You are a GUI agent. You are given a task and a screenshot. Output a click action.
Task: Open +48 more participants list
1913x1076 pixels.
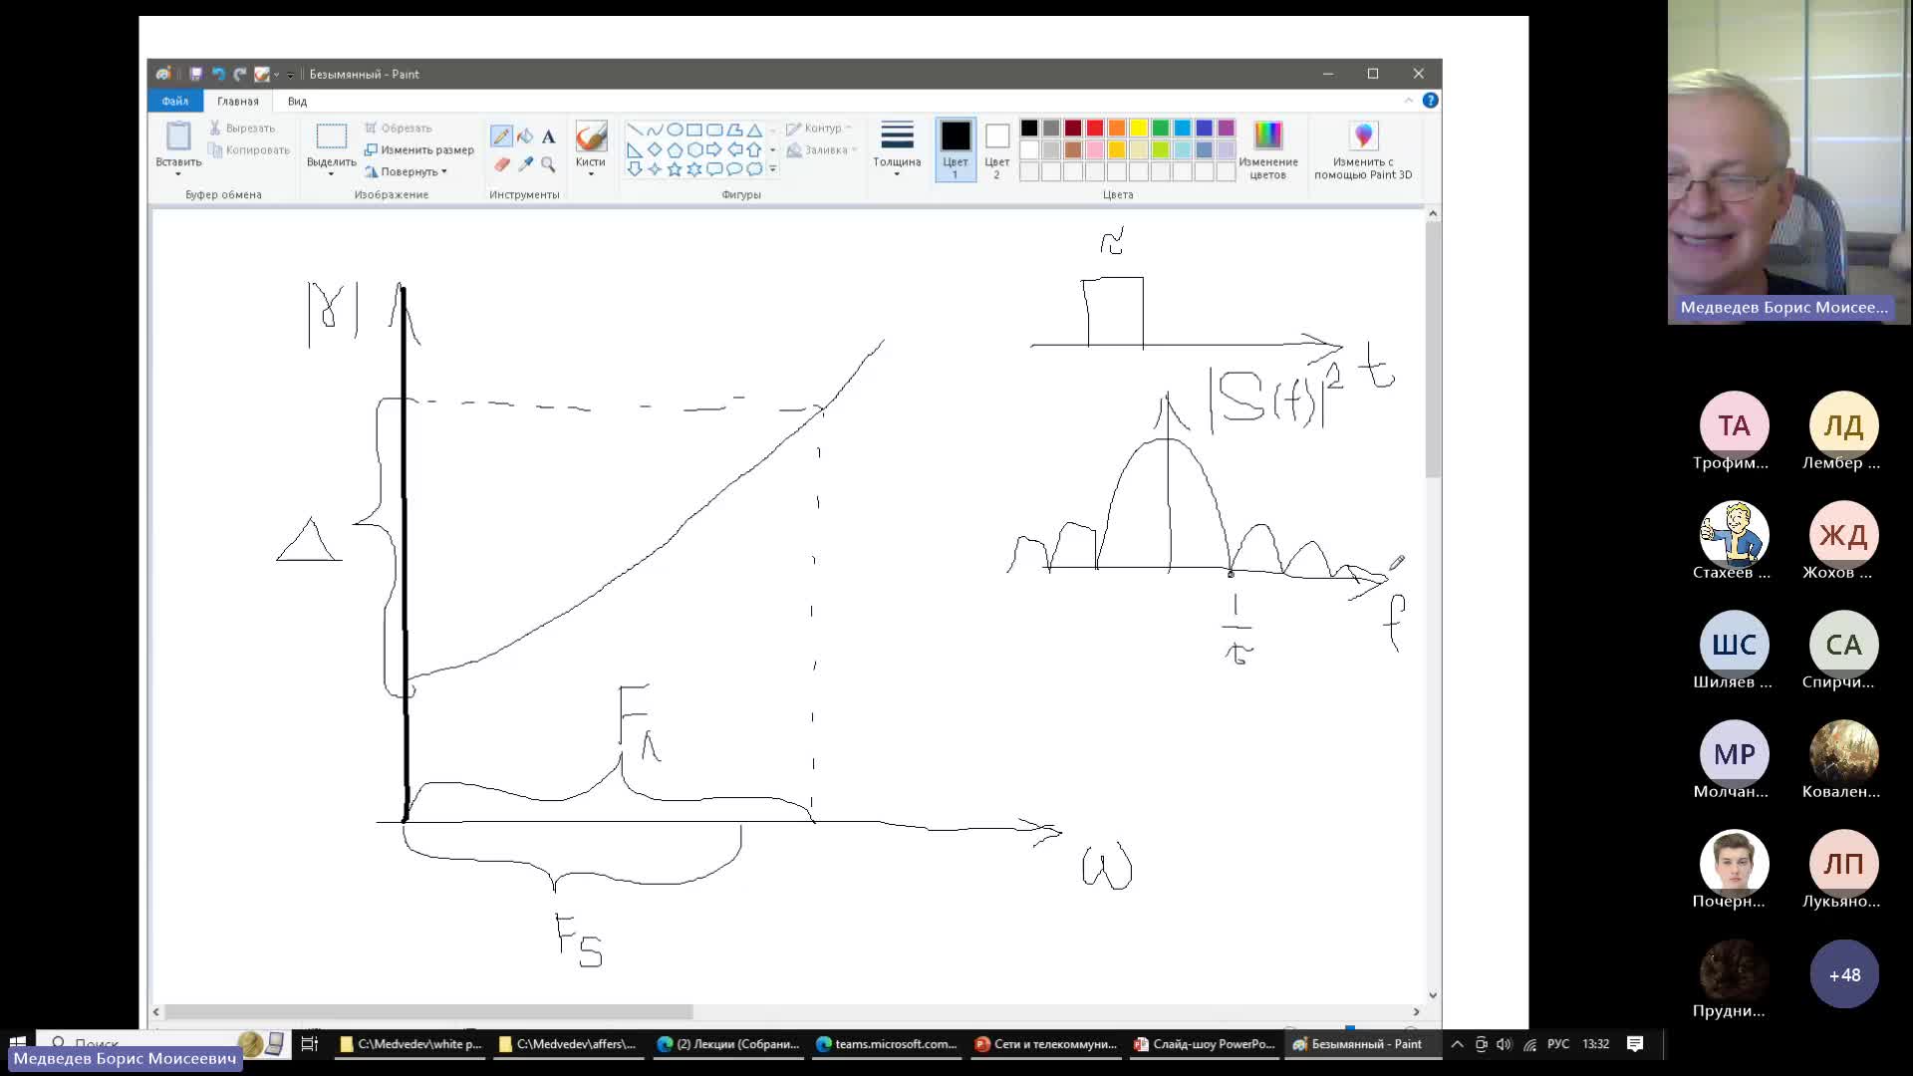(x=1844, y=974)
